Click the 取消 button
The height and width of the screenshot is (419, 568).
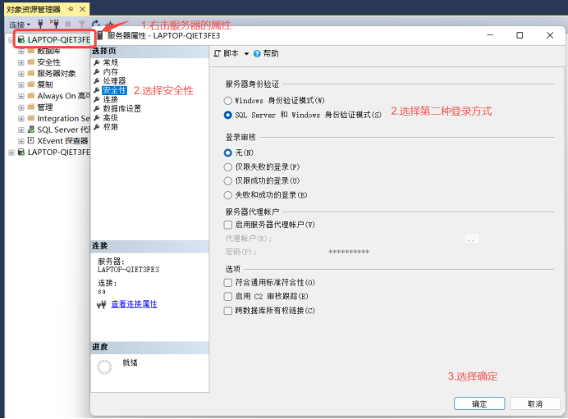[x=535, y=403]
